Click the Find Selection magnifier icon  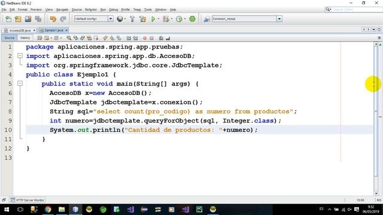pos(69,38)
